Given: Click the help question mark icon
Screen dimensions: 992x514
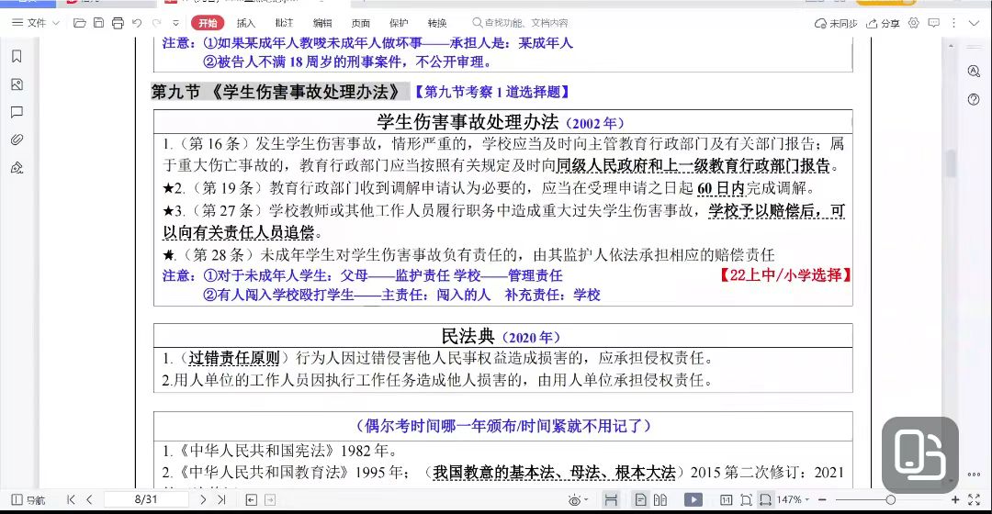Looking at the screenshot, I should coord(974,99).
